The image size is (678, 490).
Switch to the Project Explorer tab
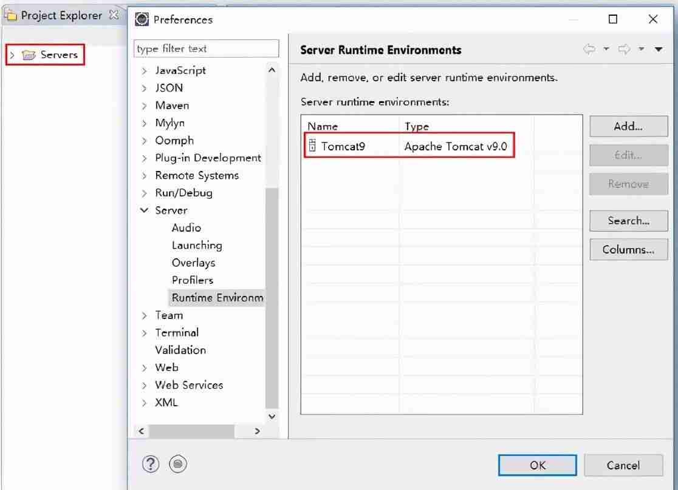(x=61, y=16)
